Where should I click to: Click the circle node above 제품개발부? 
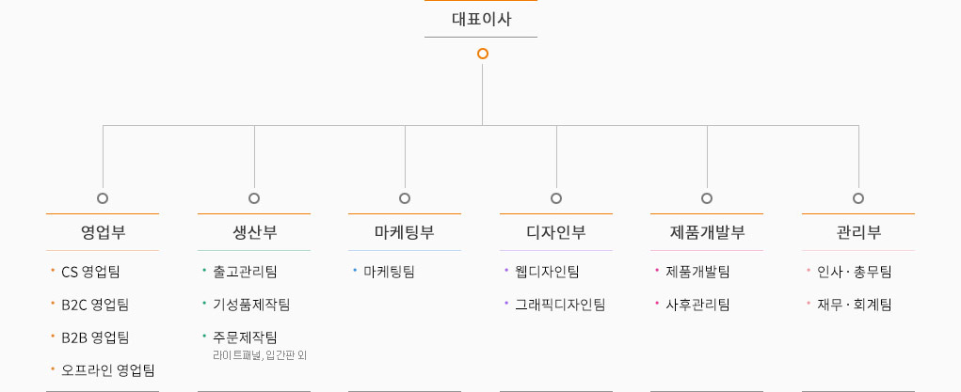707,198
